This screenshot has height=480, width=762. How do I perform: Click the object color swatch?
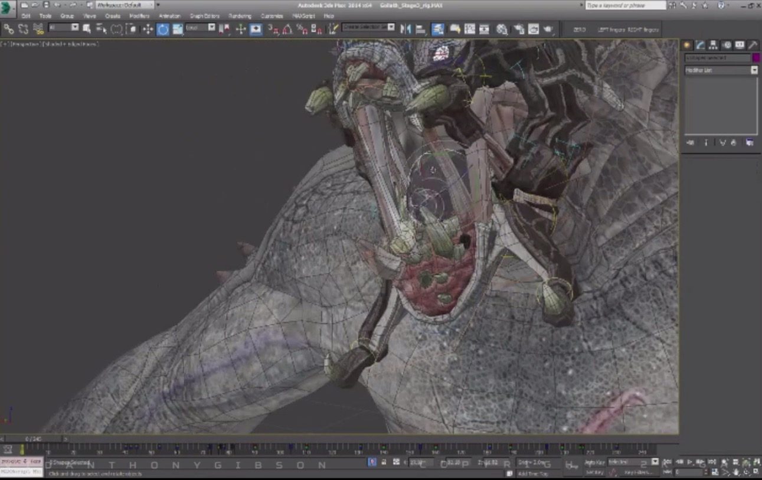756,58
